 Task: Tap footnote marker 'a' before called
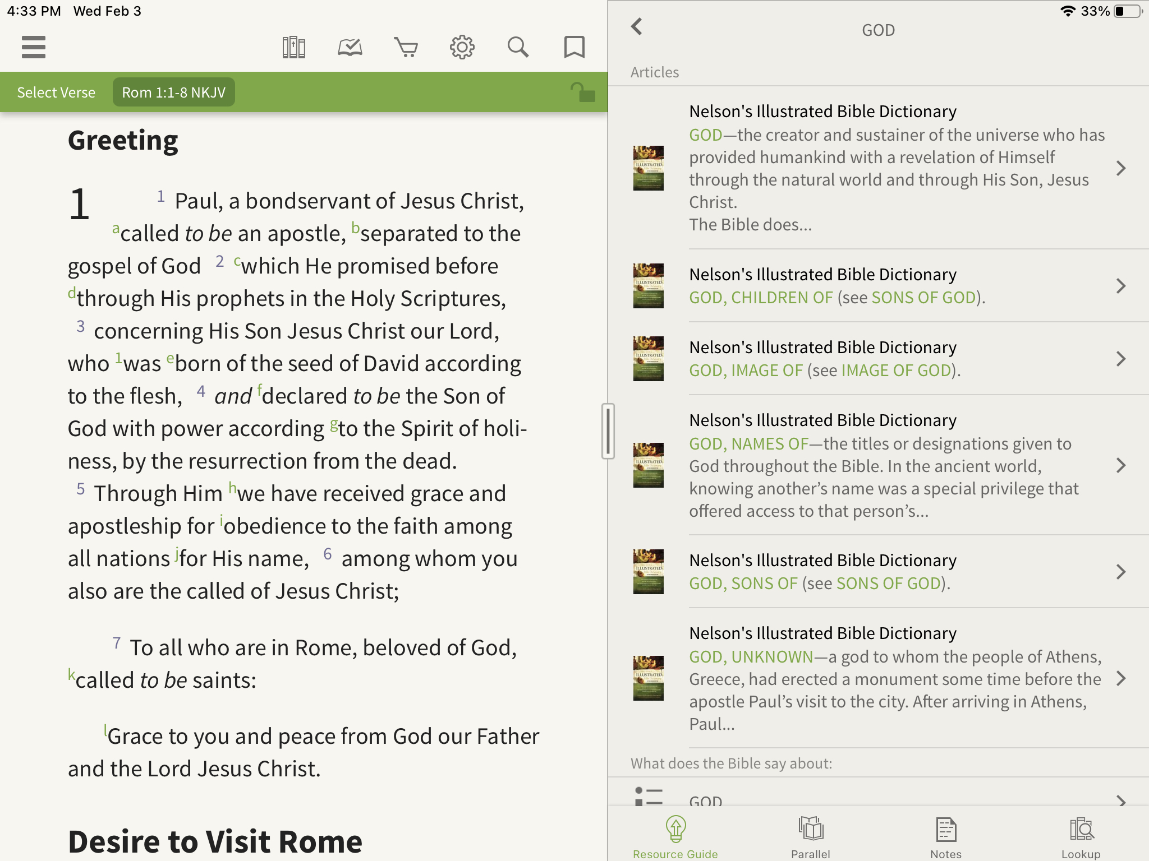(x=116, y=229)
